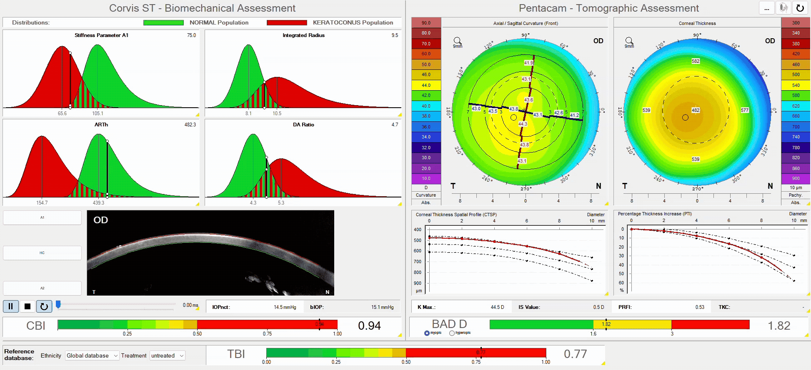Click the 90.0 curvature color scale cell
This screenshot has height=370, width=811.
pos(426,23)
